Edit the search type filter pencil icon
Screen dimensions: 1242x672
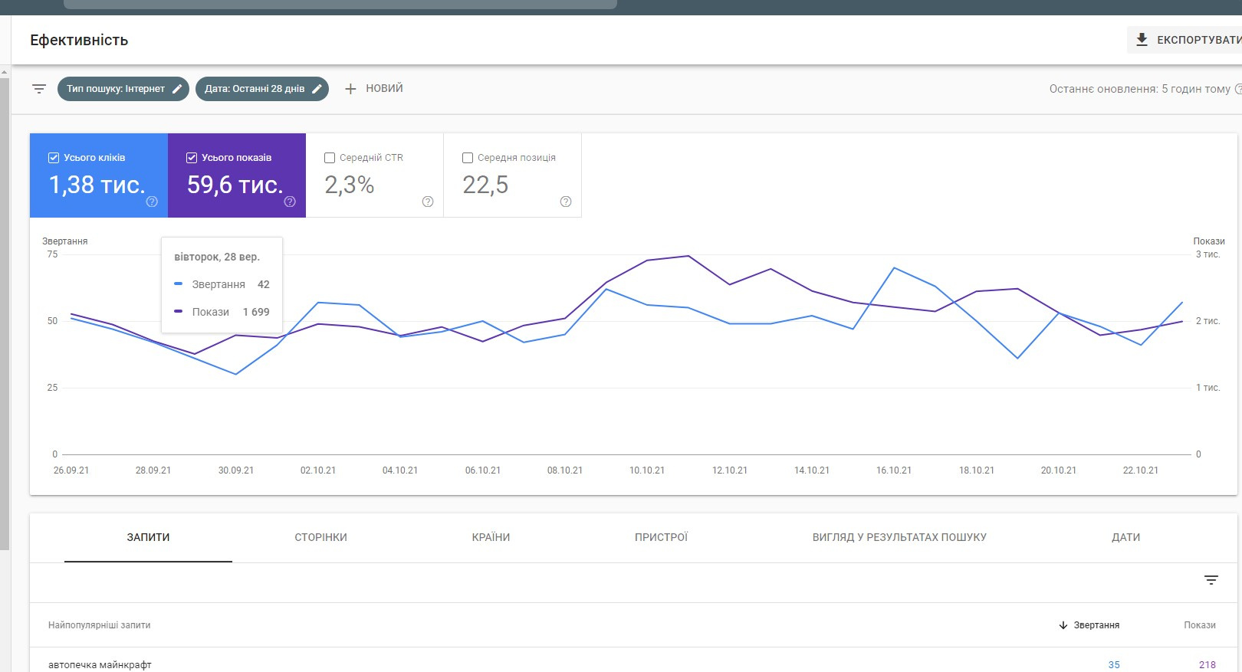coord(177,89)
